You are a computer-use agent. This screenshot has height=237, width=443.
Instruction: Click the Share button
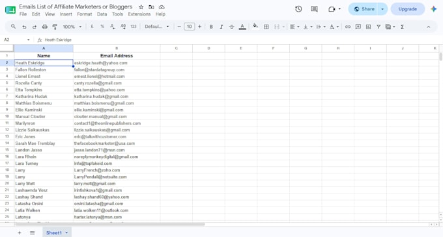coord(364,9)
